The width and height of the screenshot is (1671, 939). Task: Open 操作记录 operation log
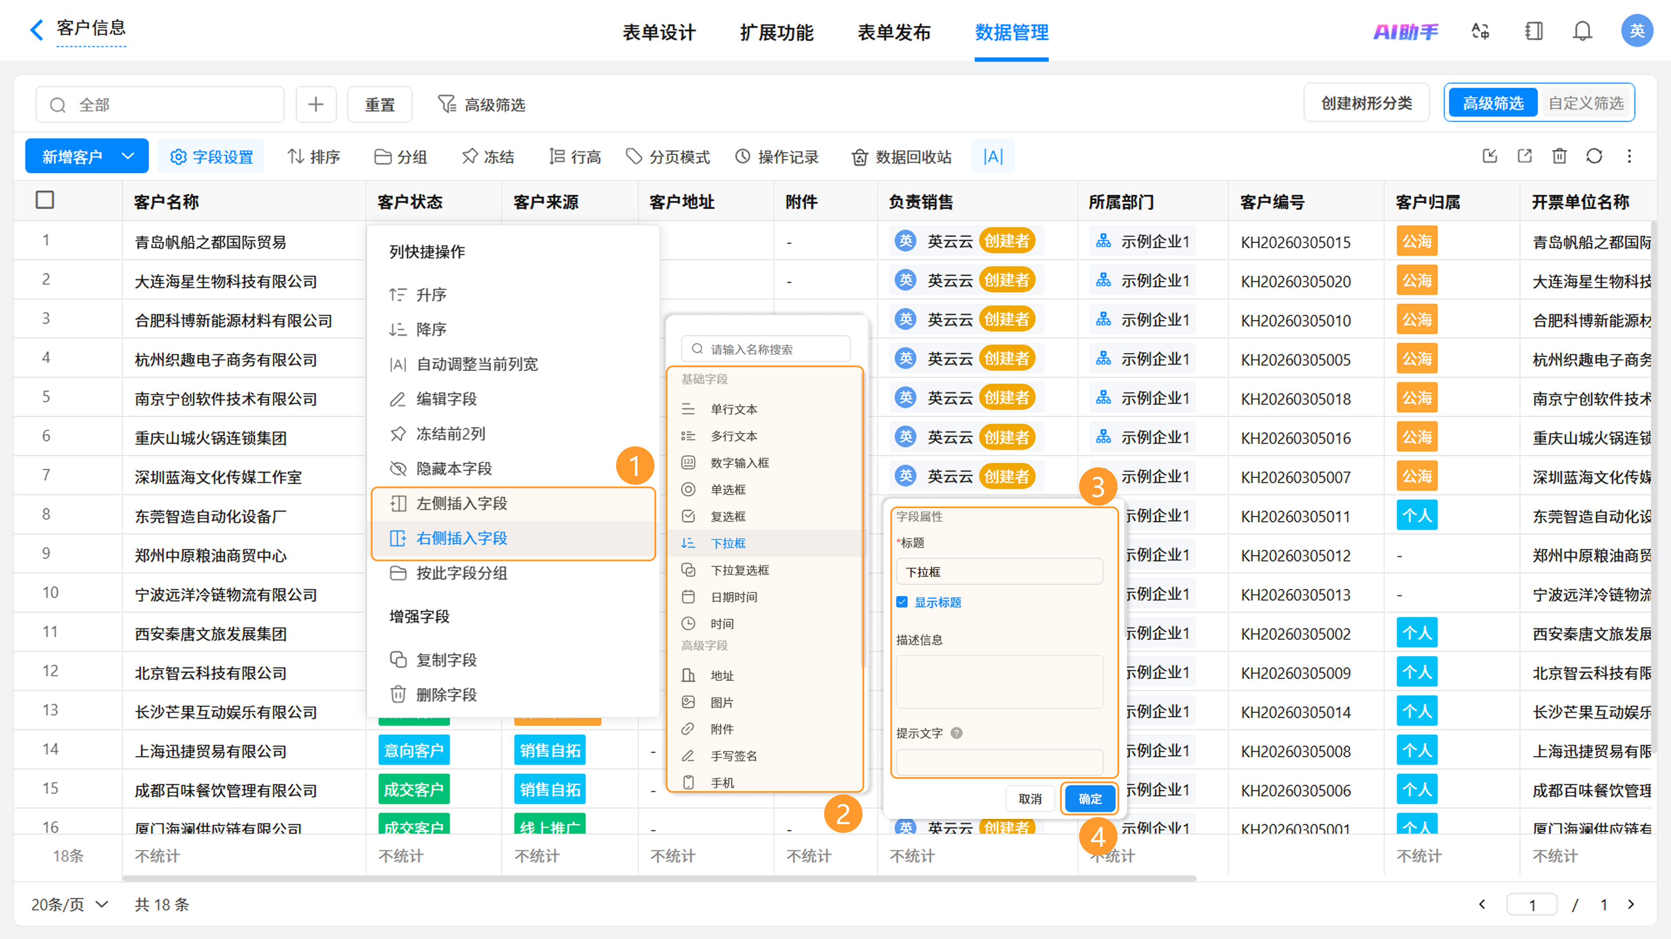(x=776, y=156)
